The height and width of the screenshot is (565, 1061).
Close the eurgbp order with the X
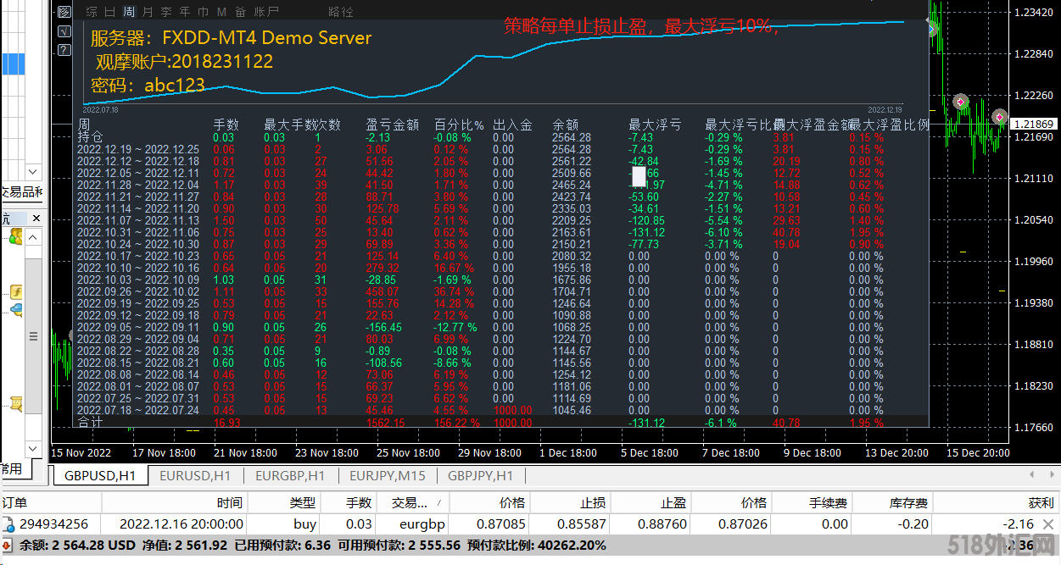pyautogui.click(x=1048, y=524)
